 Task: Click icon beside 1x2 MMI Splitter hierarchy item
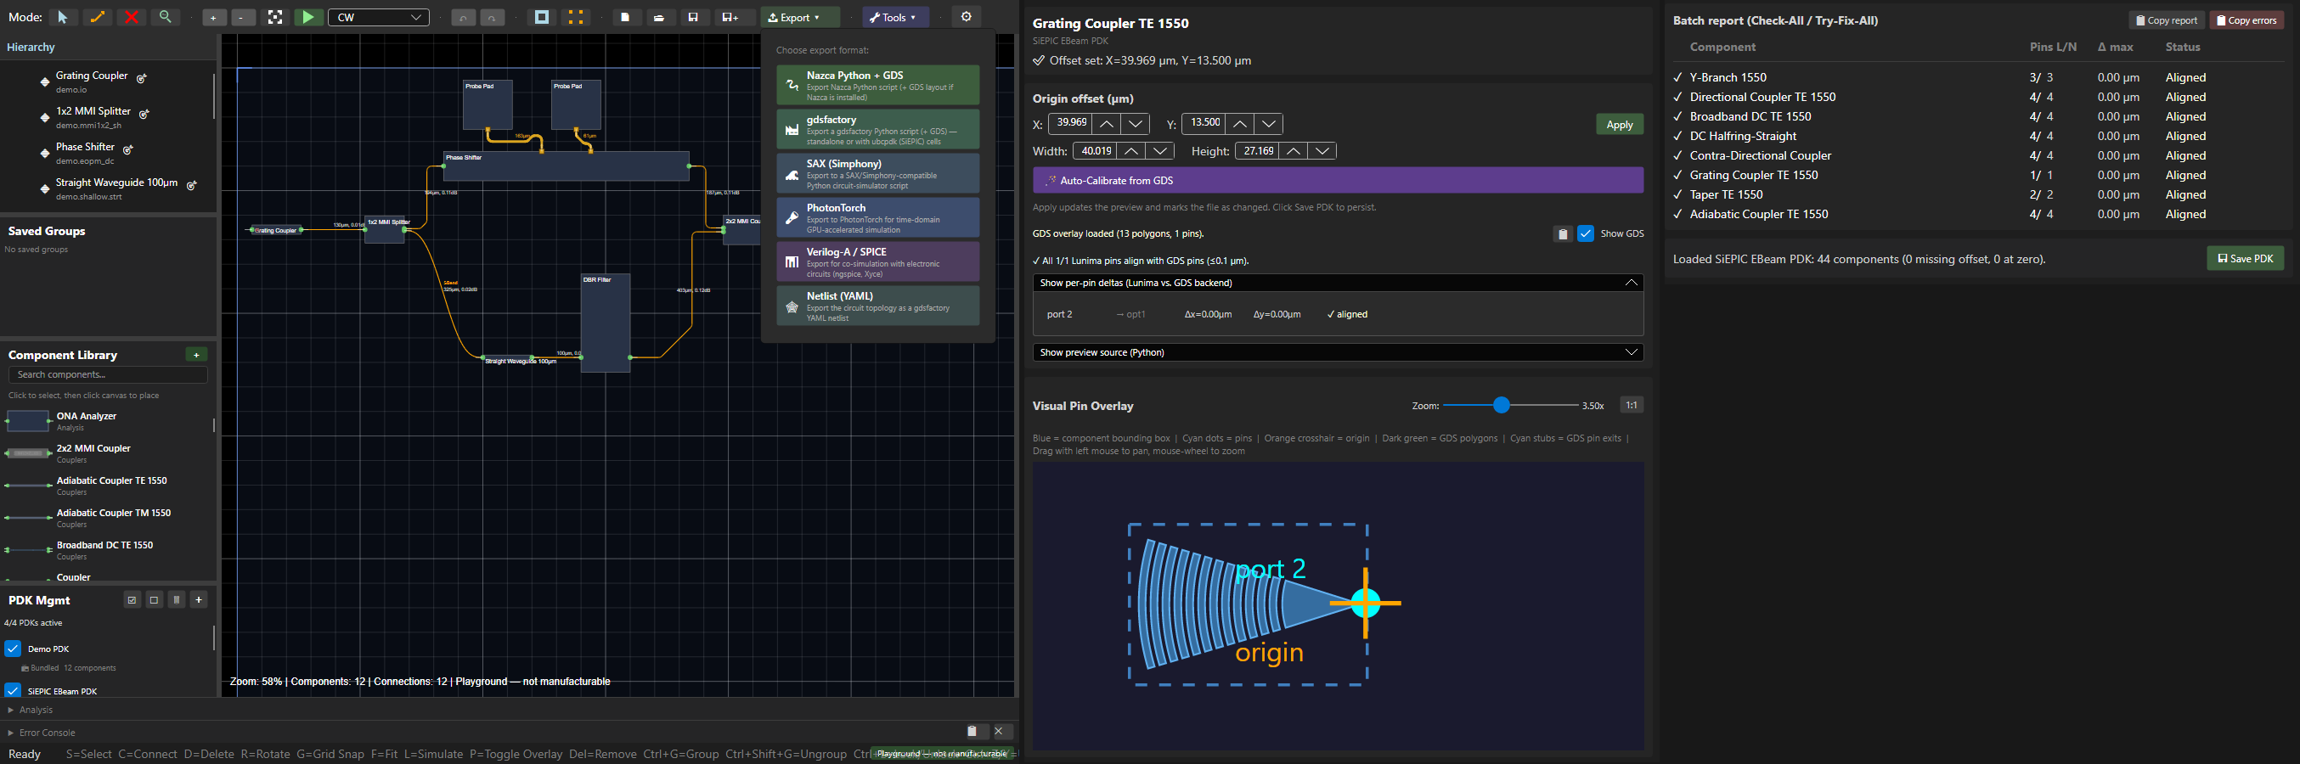tap(144, 115)
